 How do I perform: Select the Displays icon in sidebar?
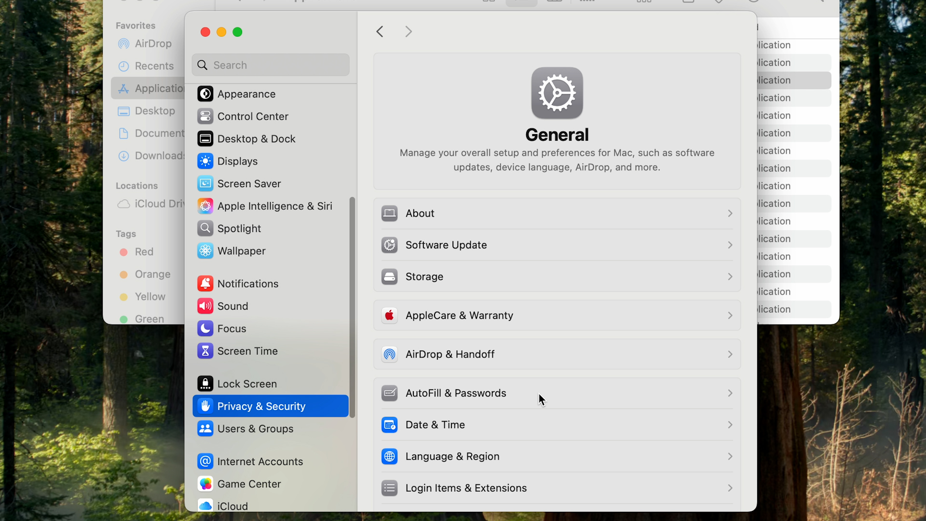tap(205, 161)
